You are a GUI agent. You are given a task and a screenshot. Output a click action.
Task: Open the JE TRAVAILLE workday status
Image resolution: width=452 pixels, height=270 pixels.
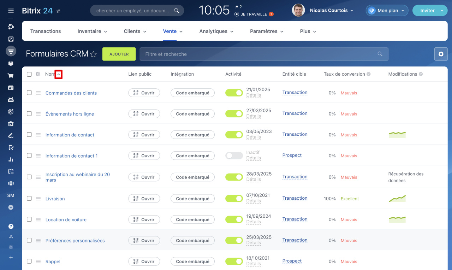pyautogui.click(x=254, y=14)
